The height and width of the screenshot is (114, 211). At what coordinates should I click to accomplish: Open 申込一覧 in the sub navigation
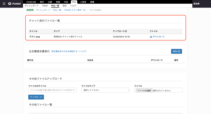[x=55, y=6]
